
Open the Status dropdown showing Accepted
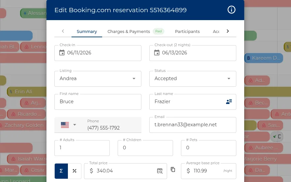coord(193,79)
